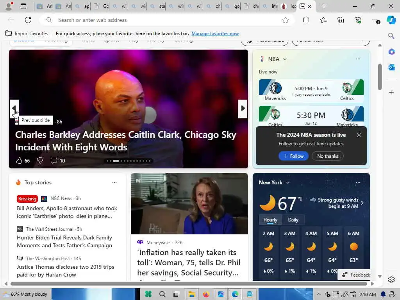Open File Explorer from taskbar
This screenshot has width=400, height=300.
tap(191, 294)
